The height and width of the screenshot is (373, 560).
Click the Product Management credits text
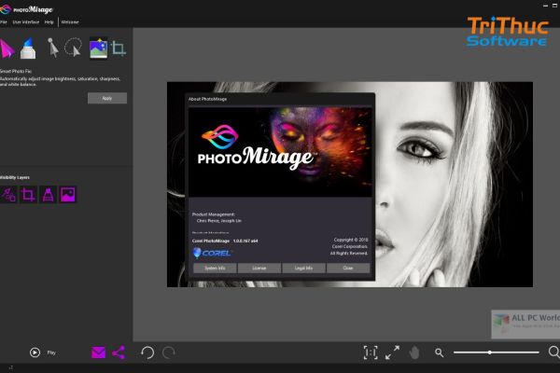[x=217, y=217]
